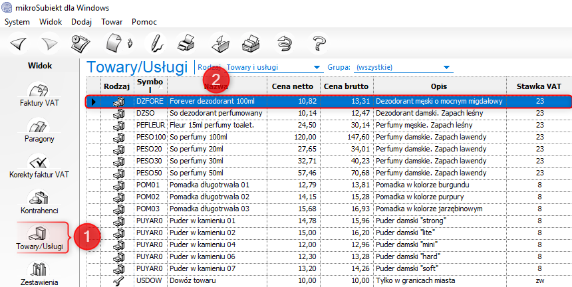Select 'Forever dezodorant 100ml' name cell
The height and width of the screenshot is (287, 572).
(x=217, y=102)
